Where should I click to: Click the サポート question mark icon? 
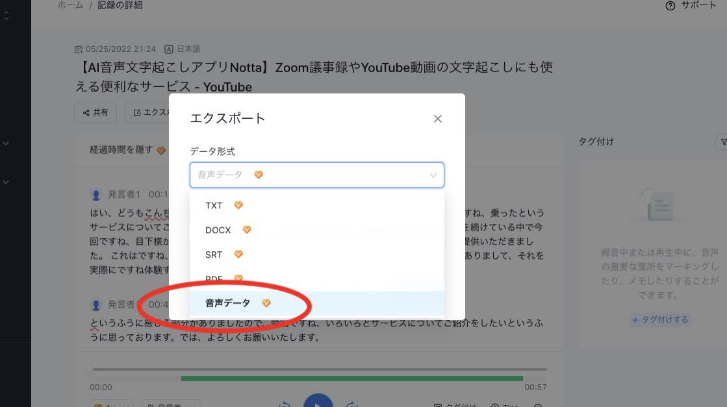670,6
